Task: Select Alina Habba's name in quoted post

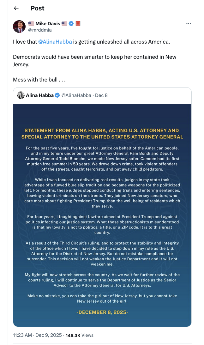Action: [x=39, y=95]
